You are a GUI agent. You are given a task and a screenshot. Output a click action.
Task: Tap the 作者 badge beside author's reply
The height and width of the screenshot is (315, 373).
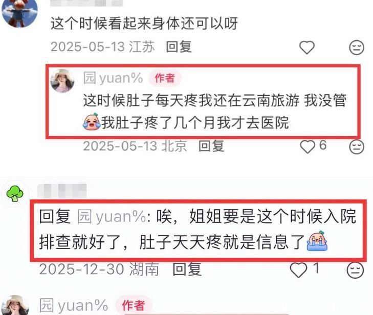(165, 78)
